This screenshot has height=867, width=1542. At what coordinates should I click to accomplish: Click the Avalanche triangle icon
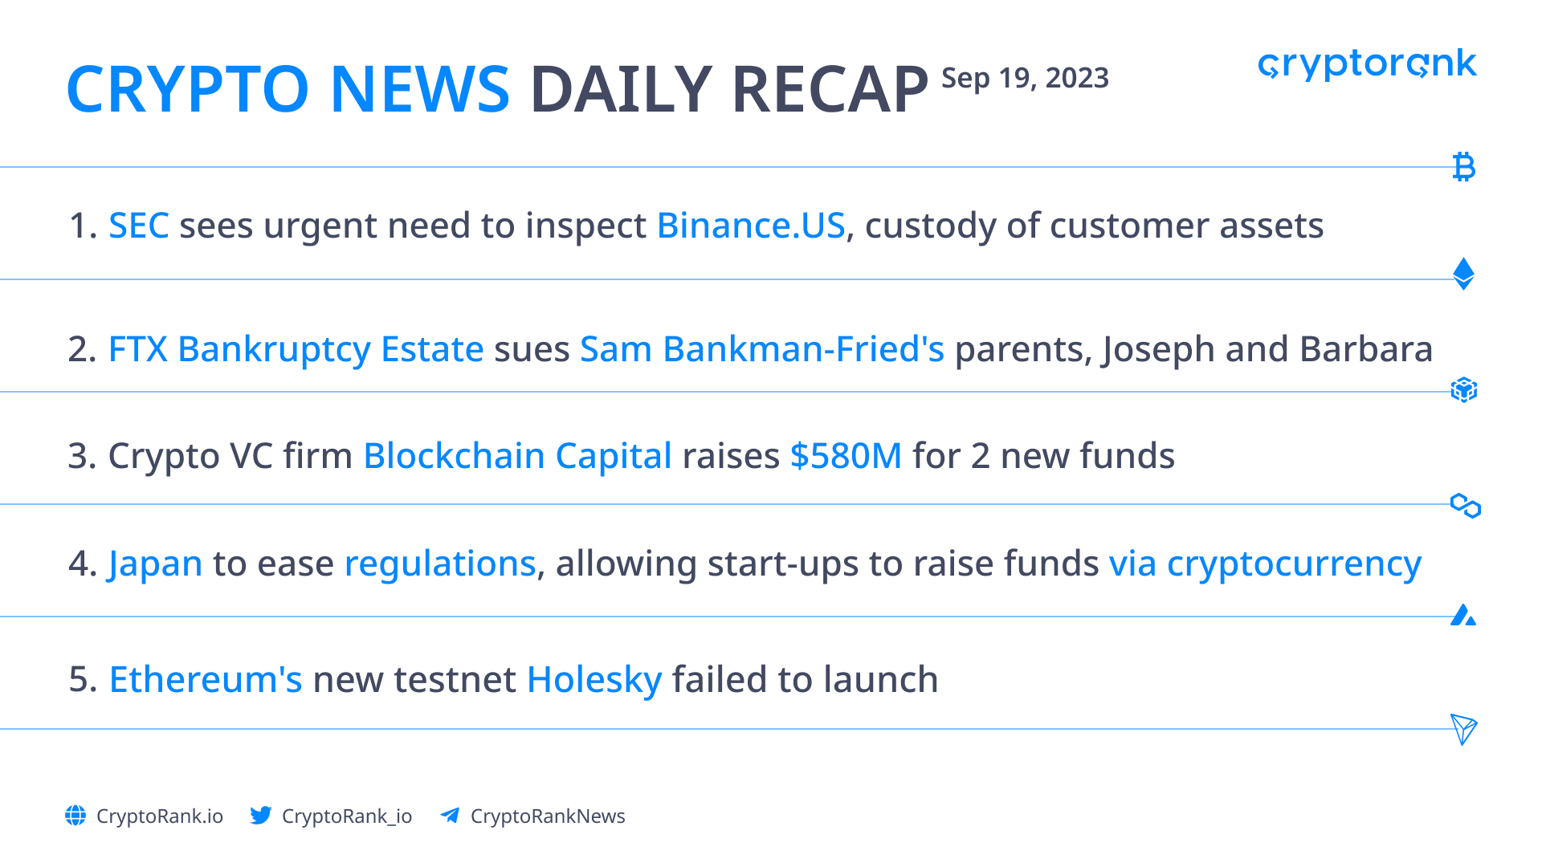[x=1463, y=615]
